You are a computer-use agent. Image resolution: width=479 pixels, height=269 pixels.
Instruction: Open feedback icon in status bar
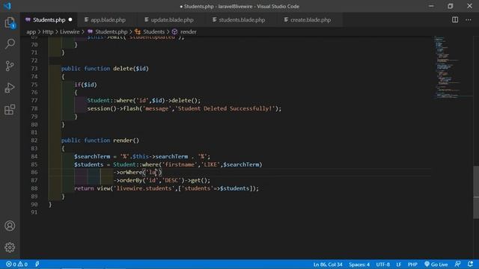(x=457, y=264)
